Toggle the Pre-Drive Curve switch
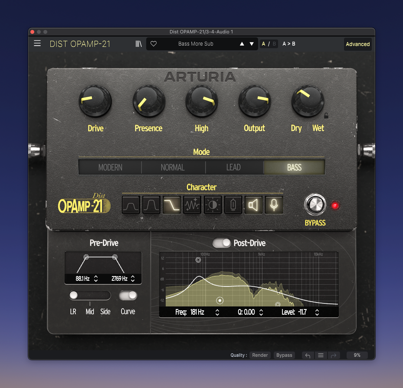403x388 pixels. (x=128, y=296)
